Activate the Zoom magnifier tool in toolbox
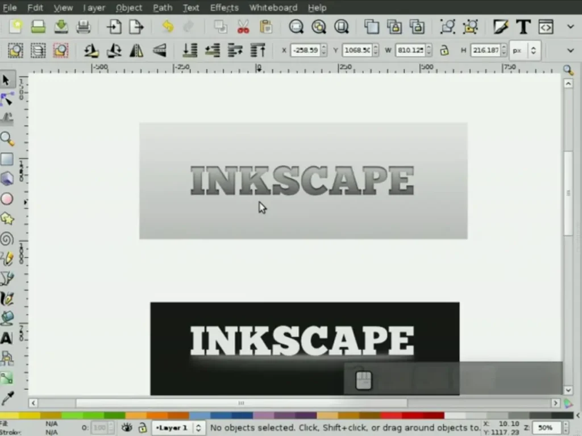 tap(7, 140)
